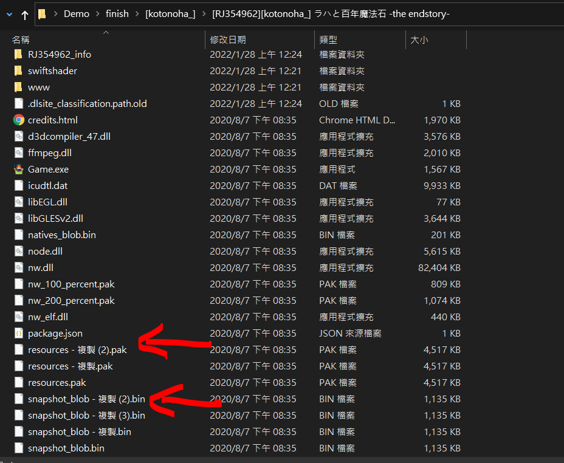The width and height of the screenshot is (564, 463).
Task: Click RJ354962_info folder icon
Action: tap(18, 54)
